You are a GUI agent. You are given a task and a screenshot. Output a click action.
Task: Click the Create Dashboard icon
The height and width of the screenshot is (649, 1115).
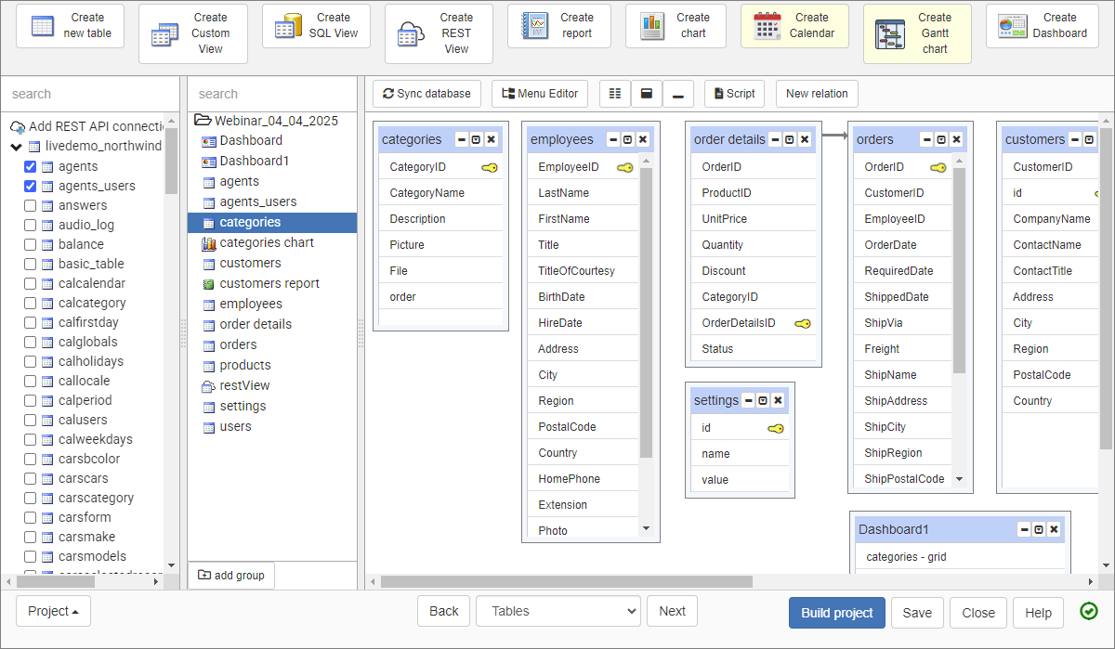(1012, 25)
